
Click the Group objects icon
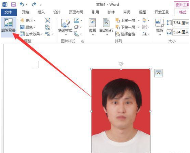coord(144,27)
